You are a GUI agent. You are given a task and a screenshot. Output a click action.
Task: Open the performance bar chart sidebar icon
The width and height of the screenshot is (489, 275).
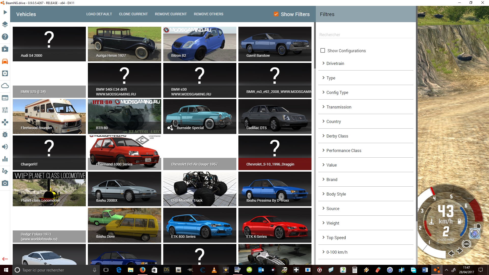5,159
